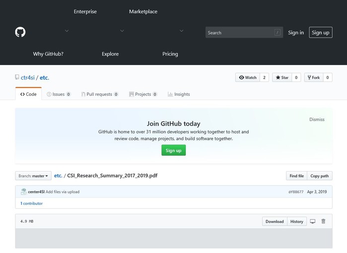Switch to the Projects tab
Screen dimensions: 347x253
pos(143,94)
